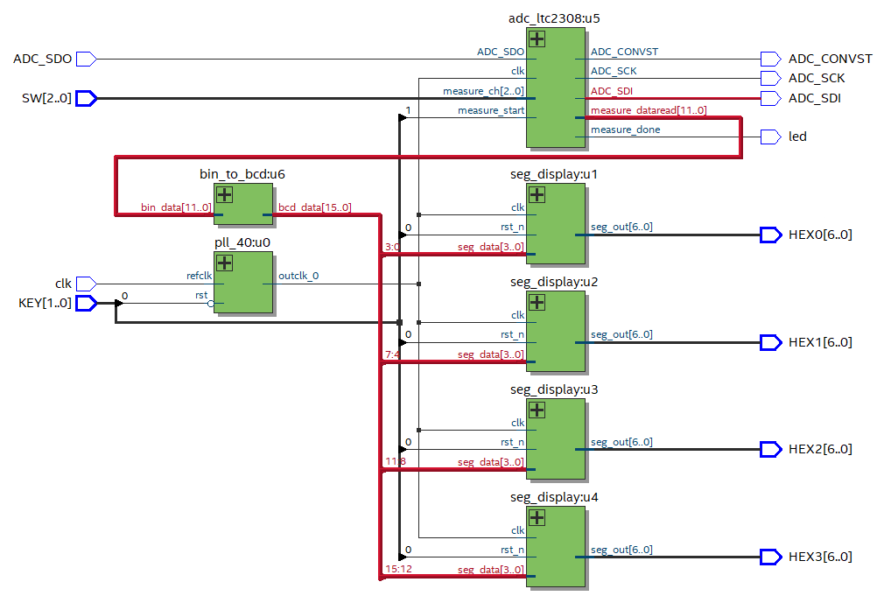Expand the pll_40:u0 block plus icon
Screen dimensions: 884x610
[225, 263]
